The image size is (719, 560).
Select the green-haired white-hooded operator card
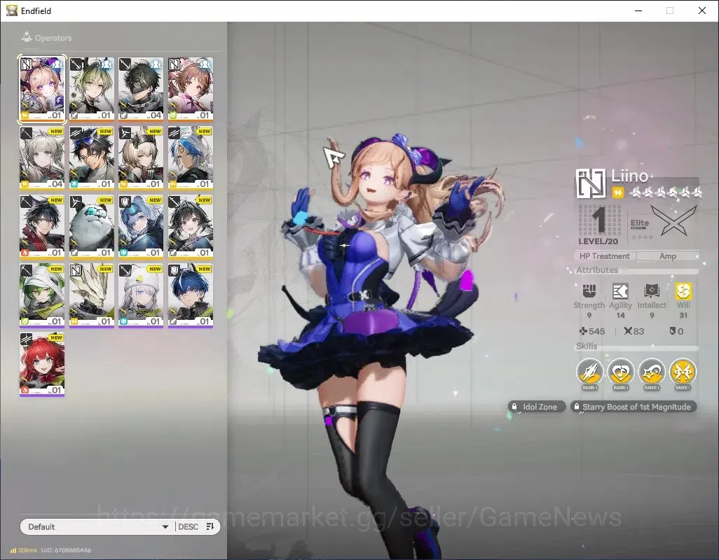coord(42,295)
